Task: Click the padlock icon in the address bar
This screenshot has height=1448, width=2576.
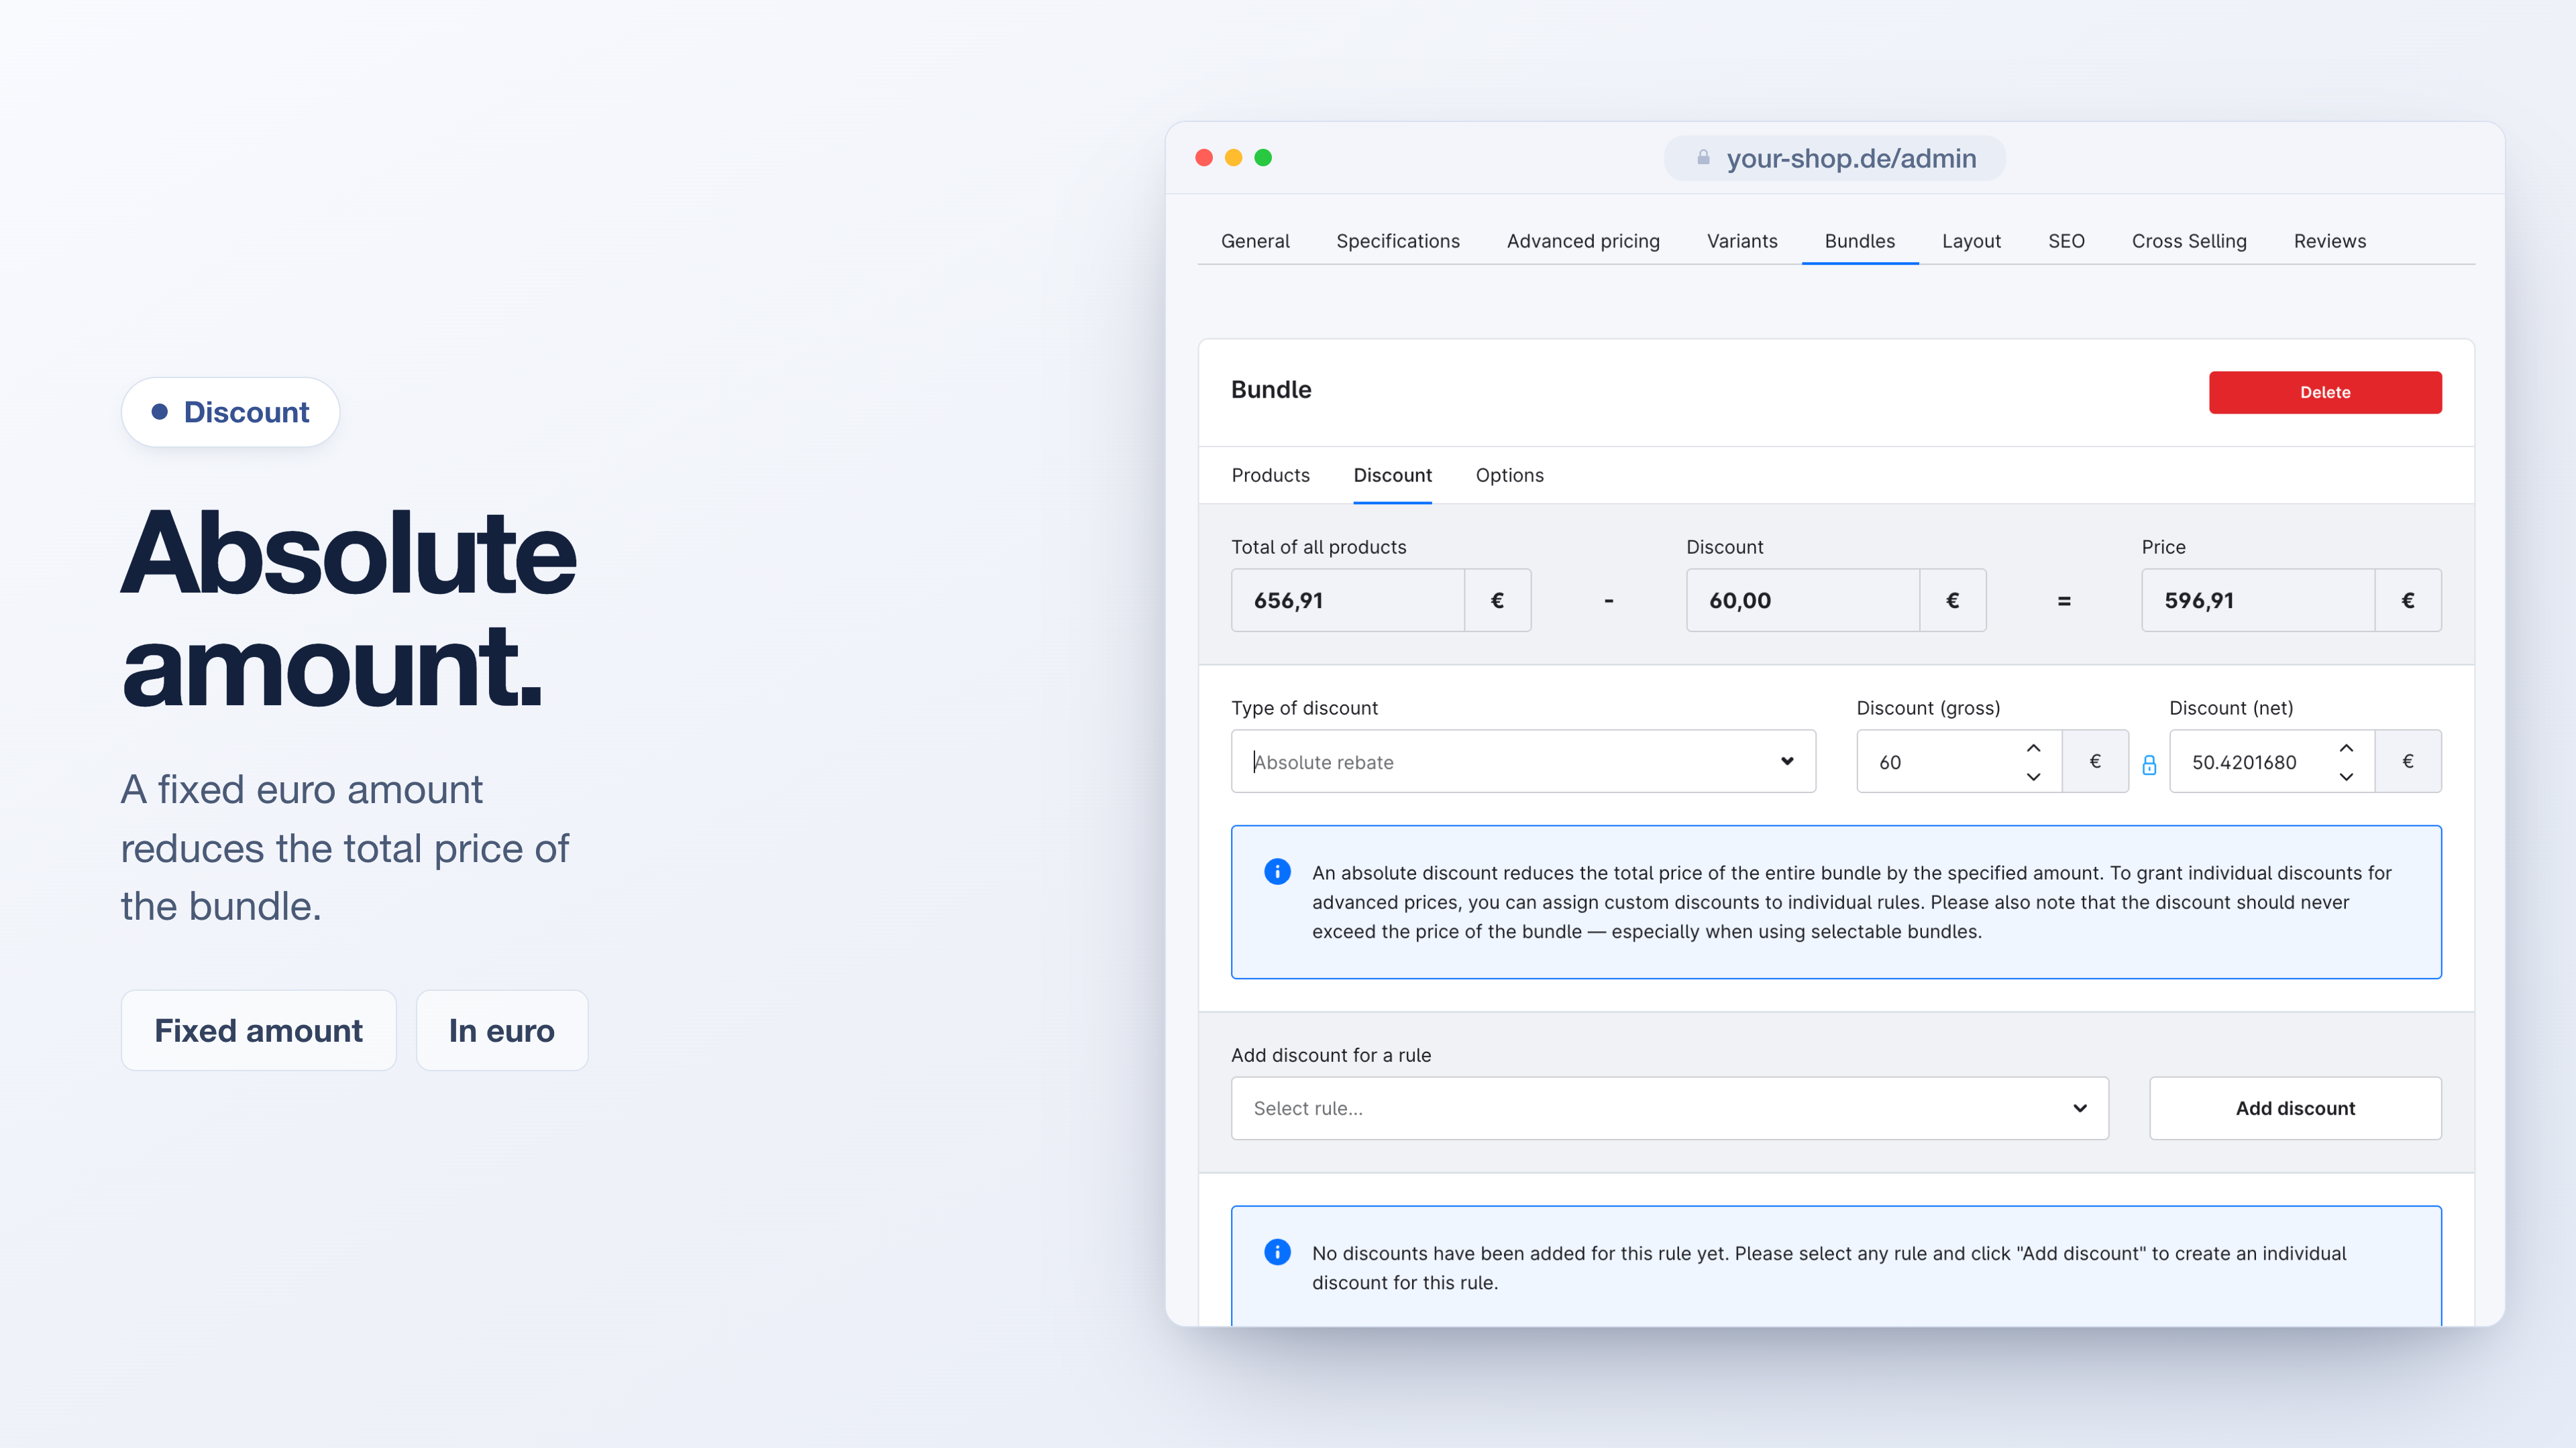Action: [x=1703, y=158]
